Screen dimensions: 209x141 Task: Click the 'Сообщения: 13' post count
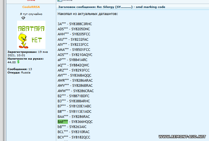(20, 69)
